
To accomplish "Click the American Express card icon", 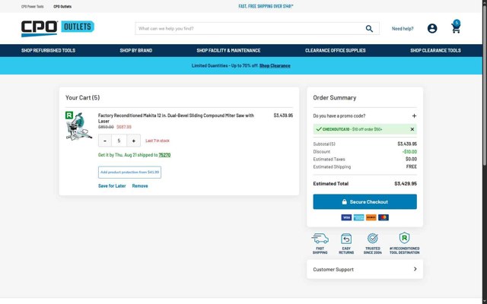I will pos(358,217).
